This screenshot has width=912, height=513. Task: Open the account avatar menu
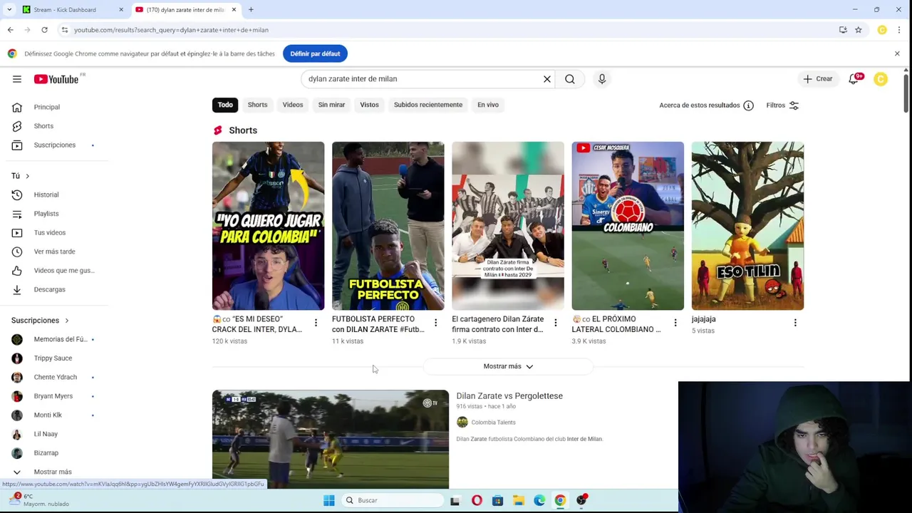[x=881, y=79]
